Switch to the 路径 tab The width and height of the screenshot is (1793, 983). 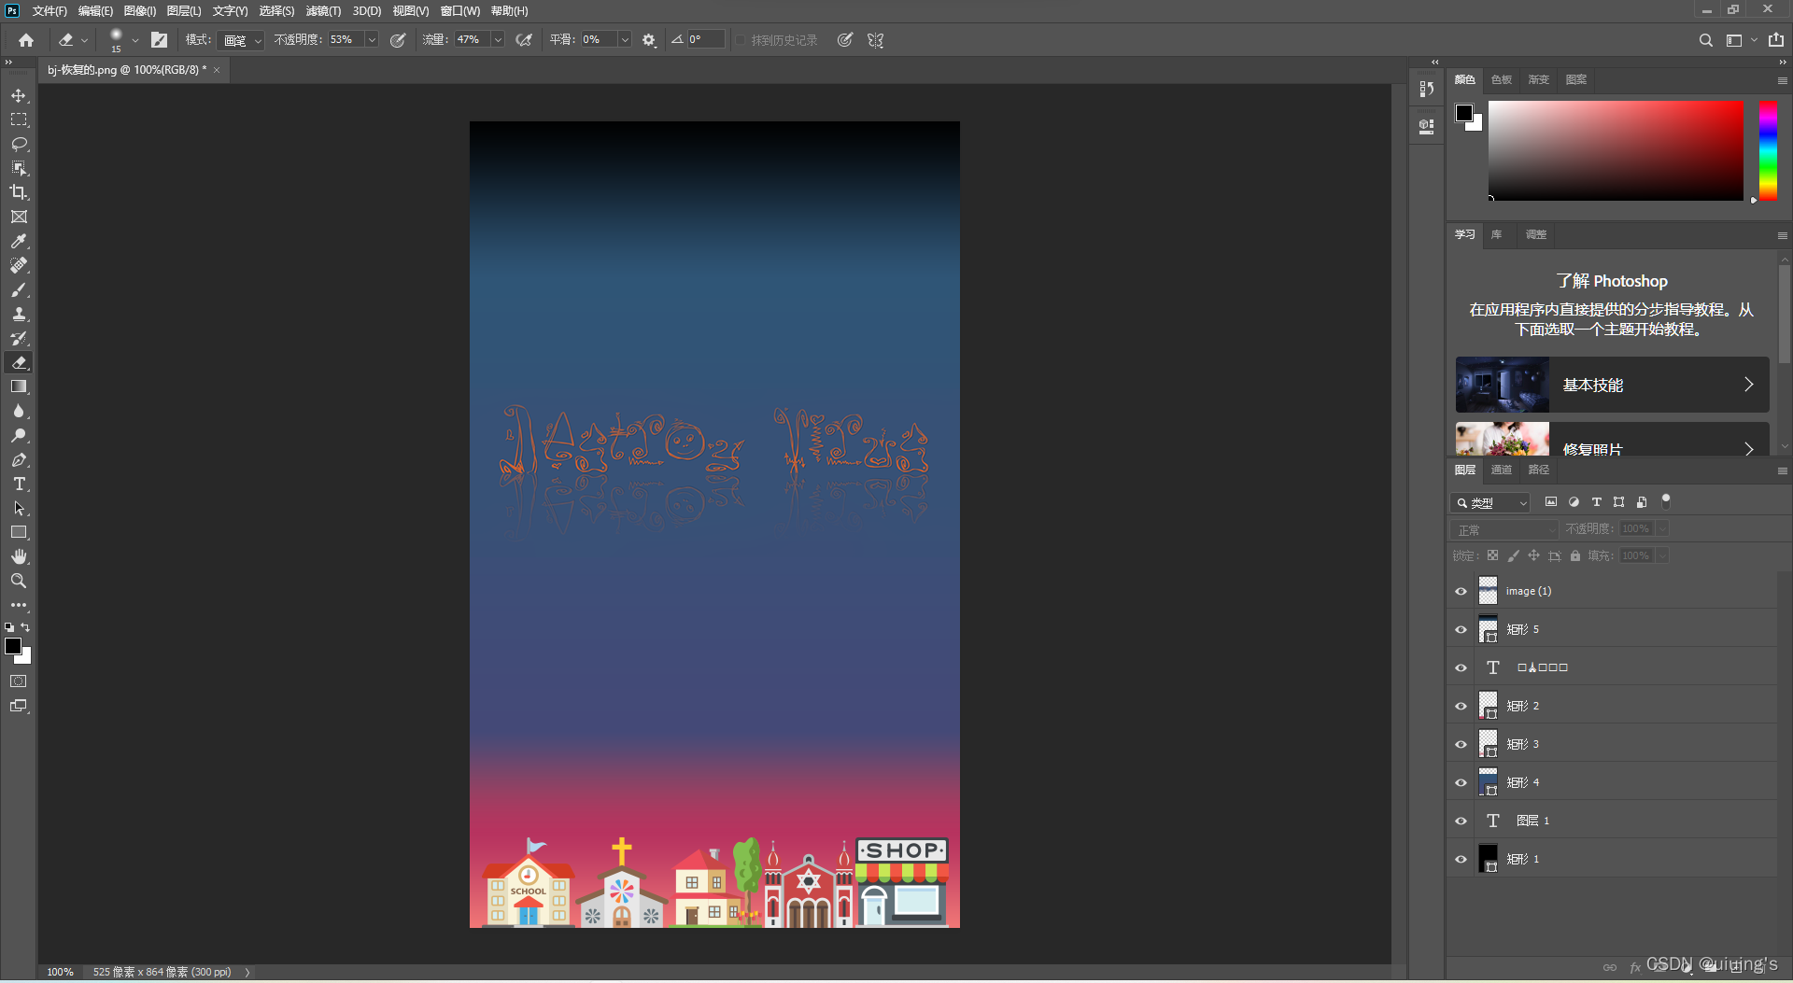pyautogui.click(x=1539, y=470)
